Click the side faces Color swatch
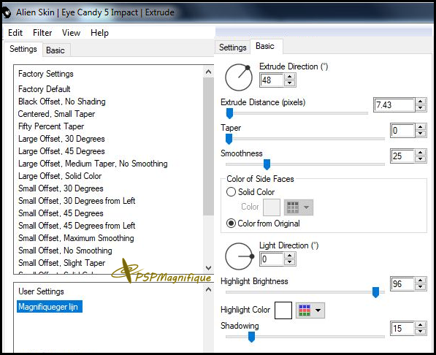436x355 pixels. click(x=272, y=207)
